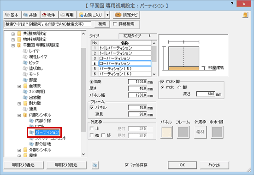Click the 外周枠 素材 button

(201, 132)
